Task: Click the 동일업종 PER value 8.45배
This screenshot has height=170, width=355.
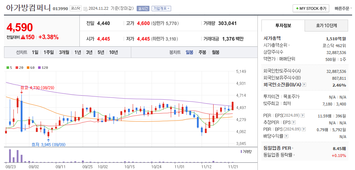Action: pos(340,149)
